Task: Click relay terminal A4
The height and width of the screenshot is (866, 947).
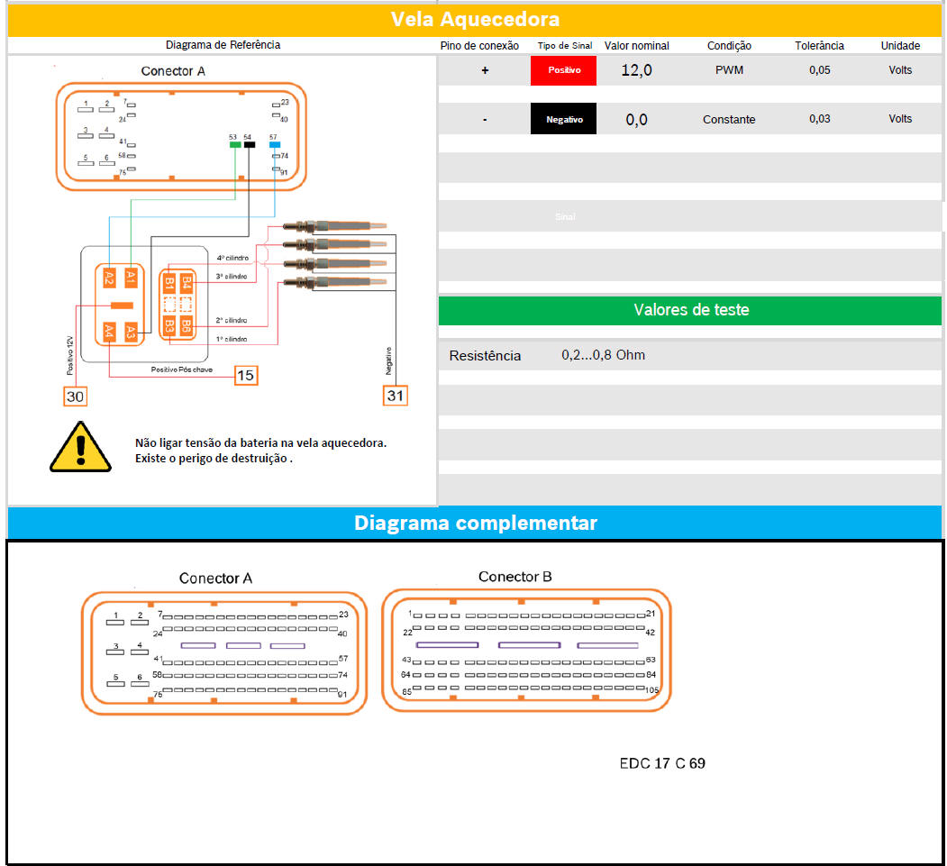Action: pos(109,332)
